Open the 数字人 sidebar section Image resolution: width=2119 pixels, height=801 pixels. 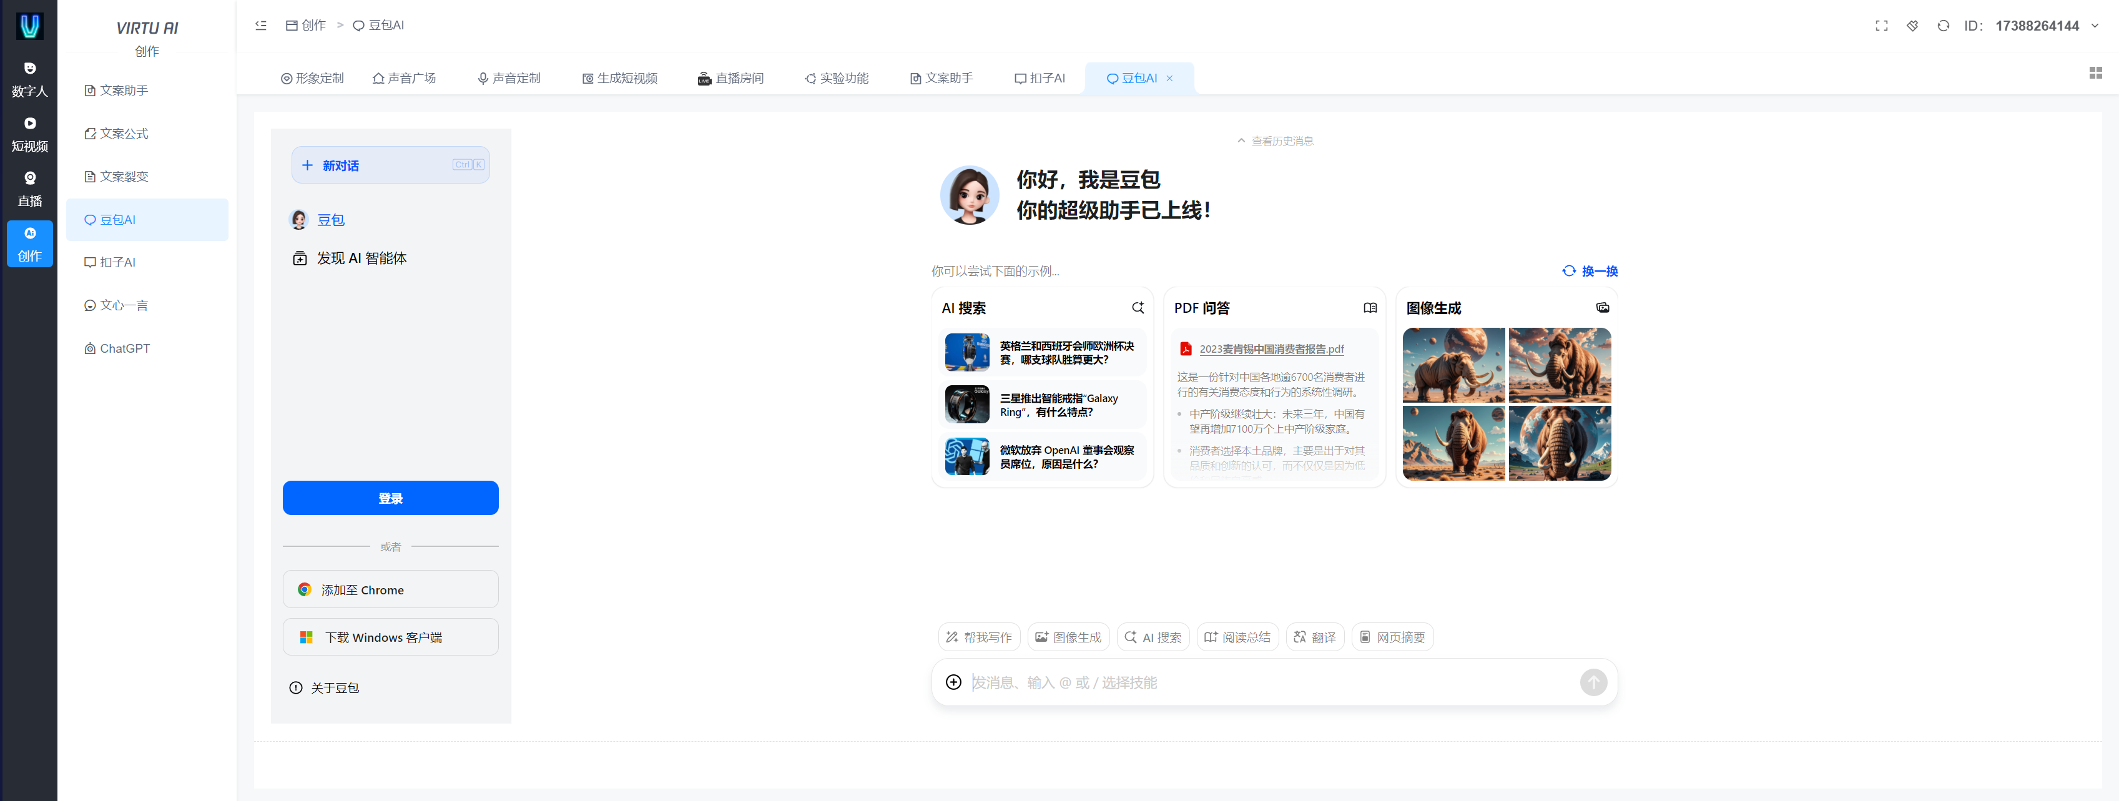(x=29, y=80)
